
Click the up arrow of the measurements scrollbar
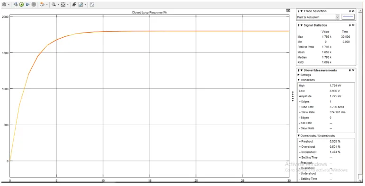pos(360,11)
